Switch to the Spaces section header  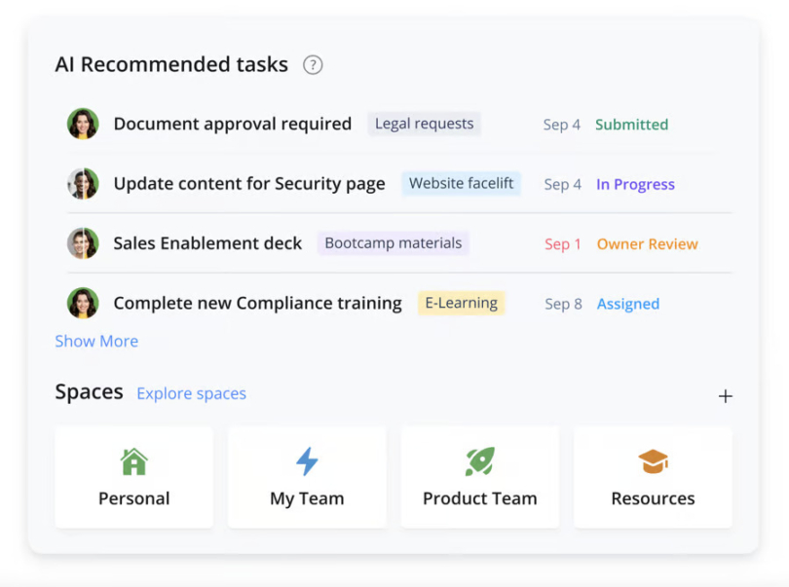pos(89,391)
